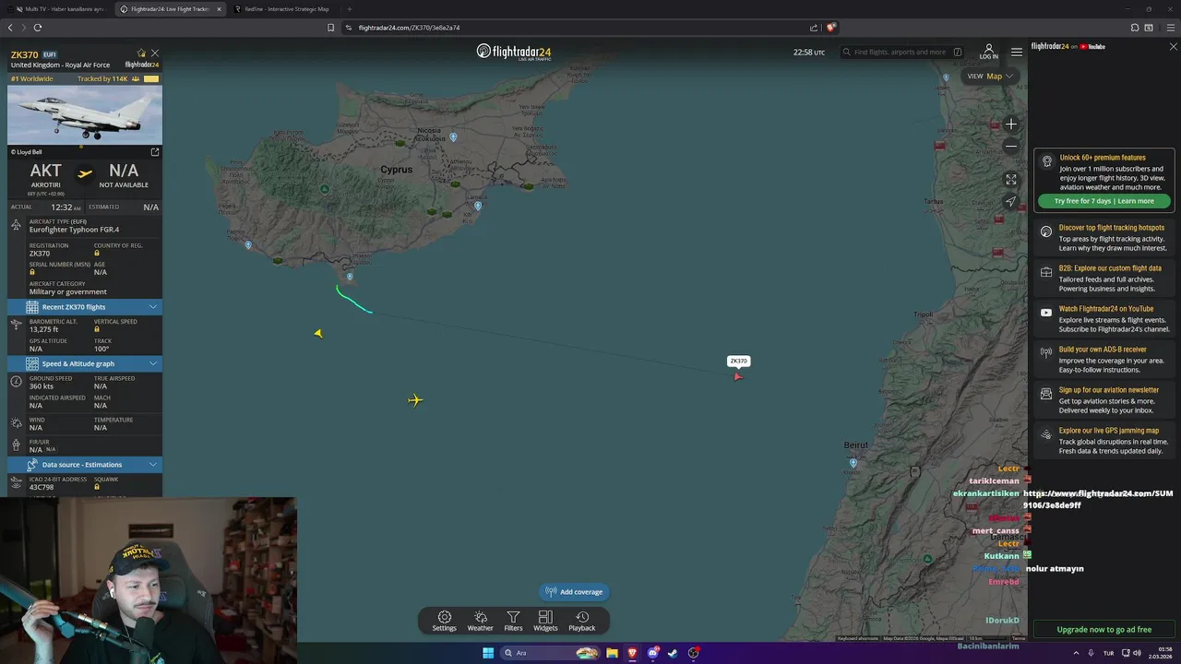Click the LOG IN user icon
The width and height of the screenshot is (1181, 664).
(x=988, y=52)
